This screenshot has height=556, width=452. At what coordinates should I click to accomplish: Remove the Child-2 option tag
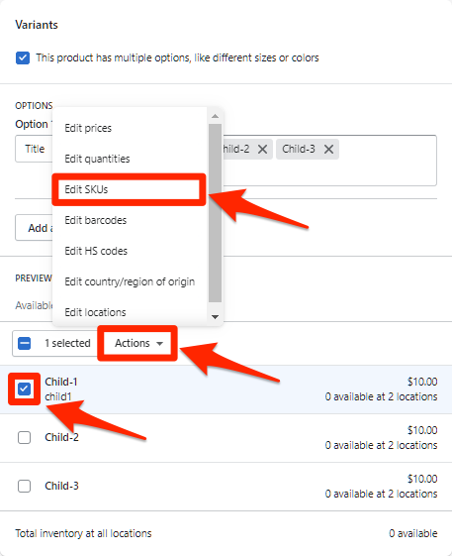pos(262,150)
